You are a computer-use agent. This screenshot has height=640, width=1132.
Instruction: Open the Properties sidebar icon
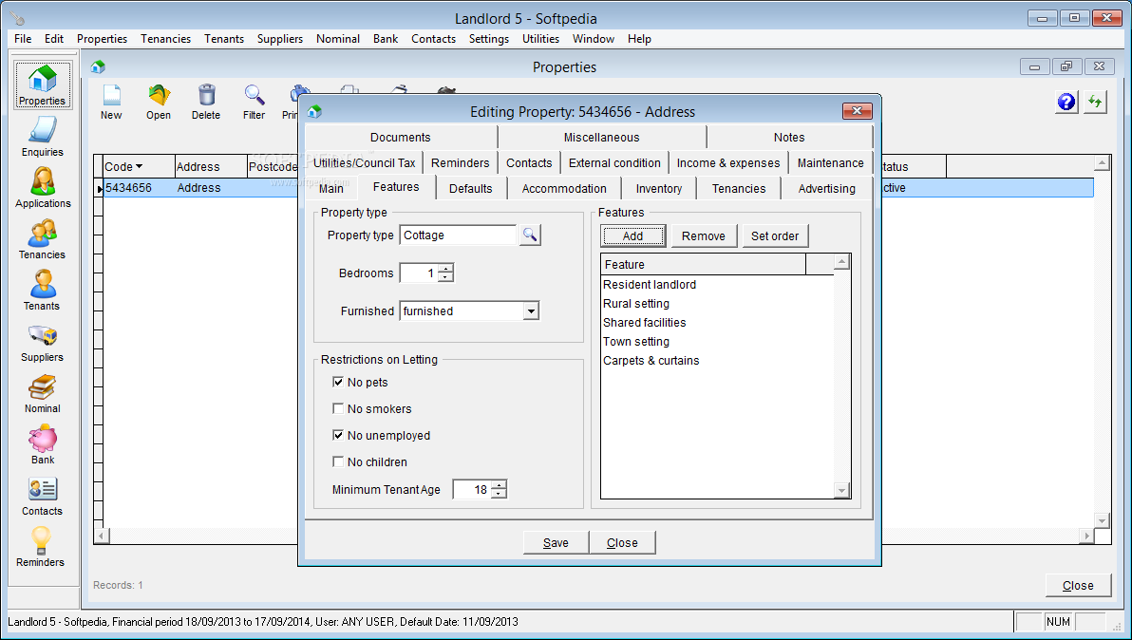43,85
